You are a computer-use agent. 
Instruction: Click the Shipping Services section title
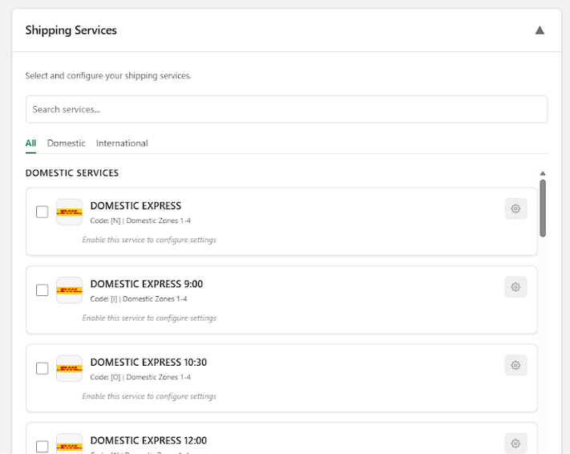[x=71, y=30]
